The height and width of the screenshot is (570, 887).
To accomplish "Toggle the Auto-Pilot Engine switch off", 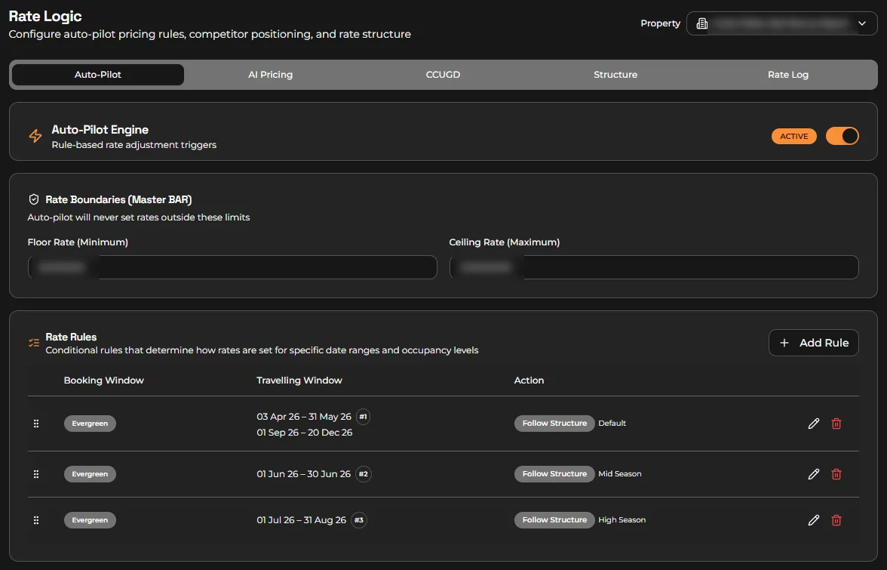I will (x=842, y=136).
